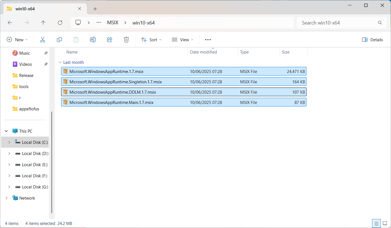The image size is (391, 228).
Task: Open the New item button
Action: (x=17, y=40)
